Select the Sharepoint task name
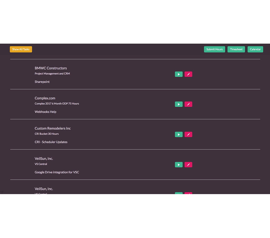The width and height of the screenshot is (270, 238). point(42,82)
